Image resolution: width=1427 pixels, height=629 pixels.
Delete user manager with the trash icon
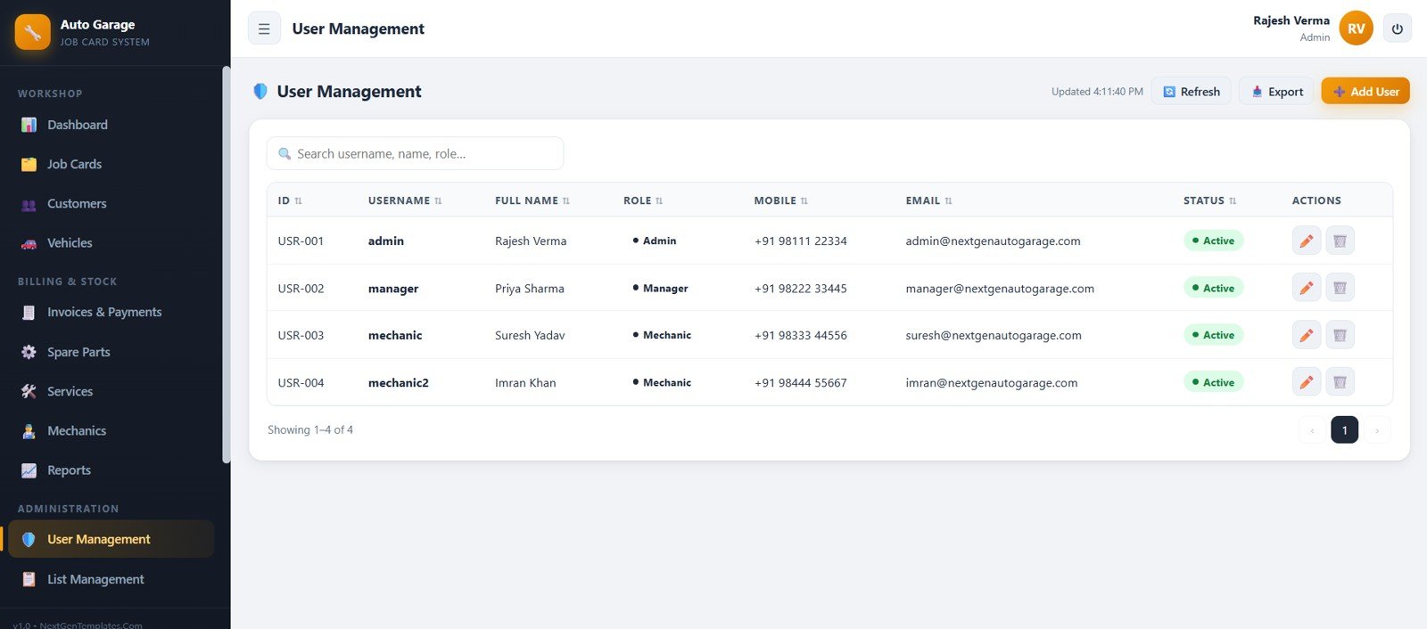(x=1340, y=288)
